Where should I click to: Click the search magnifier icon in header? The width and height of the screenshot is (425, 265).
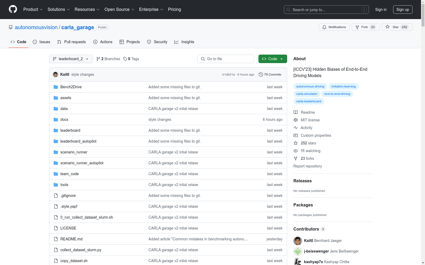coord(288,10)
